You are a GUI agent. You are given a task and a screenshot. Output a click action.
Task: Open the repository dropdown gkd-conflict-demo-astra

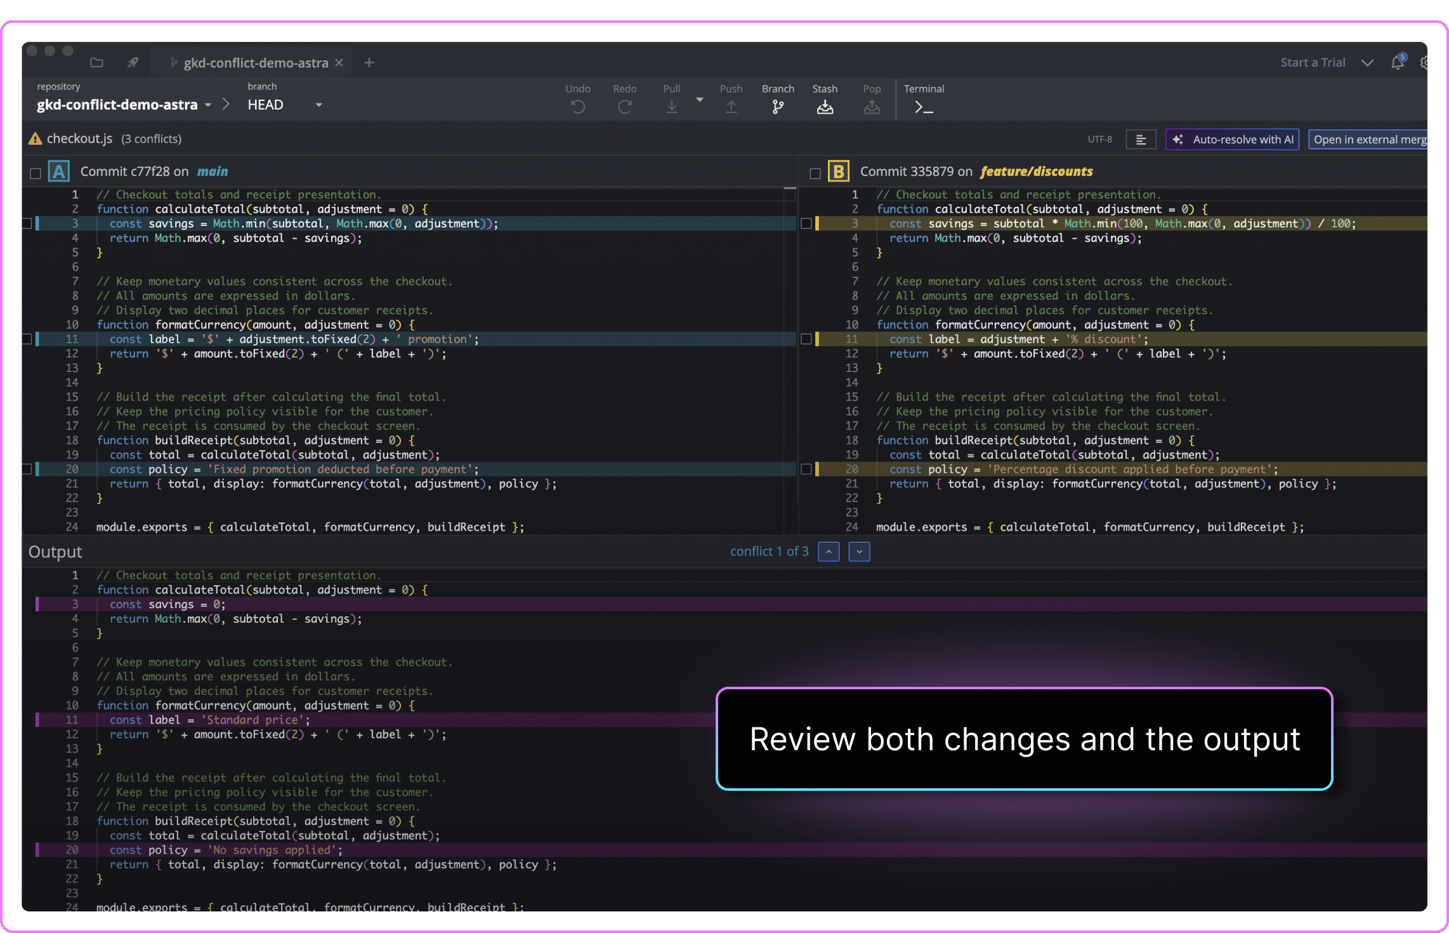pos(124,105)
